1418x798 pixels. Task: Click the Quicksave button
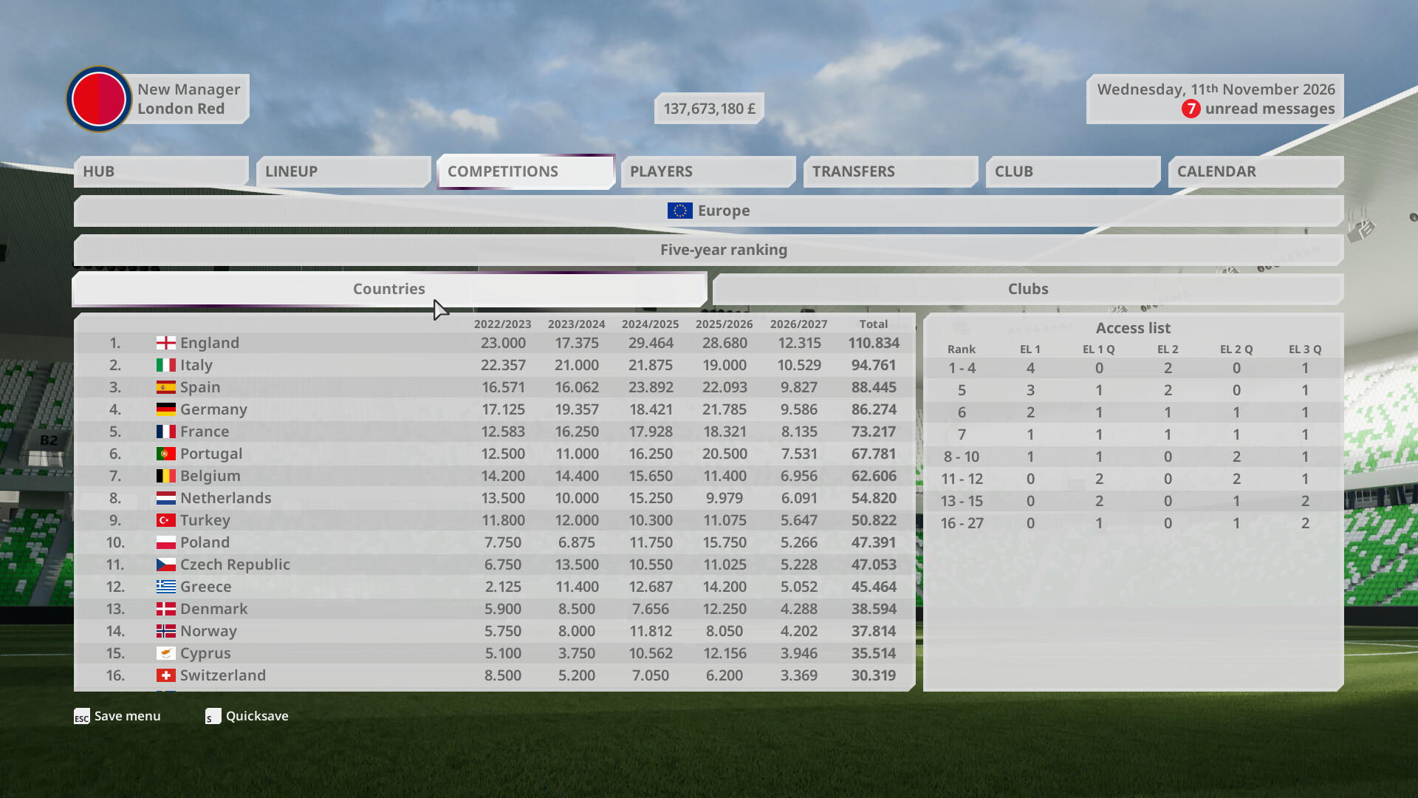(247, 717)
